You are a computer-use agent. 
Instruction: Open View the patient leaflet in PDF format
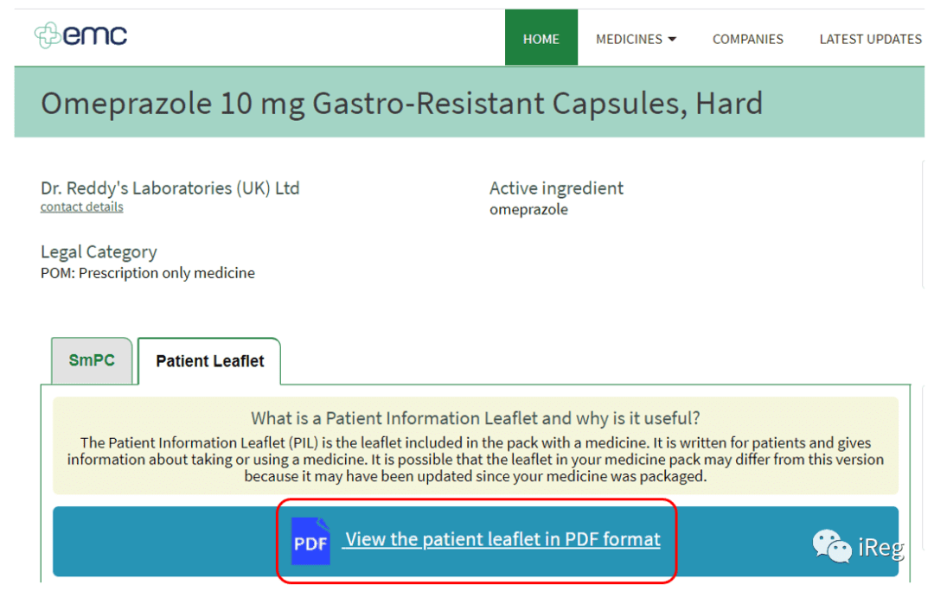(x=502, y=539)
